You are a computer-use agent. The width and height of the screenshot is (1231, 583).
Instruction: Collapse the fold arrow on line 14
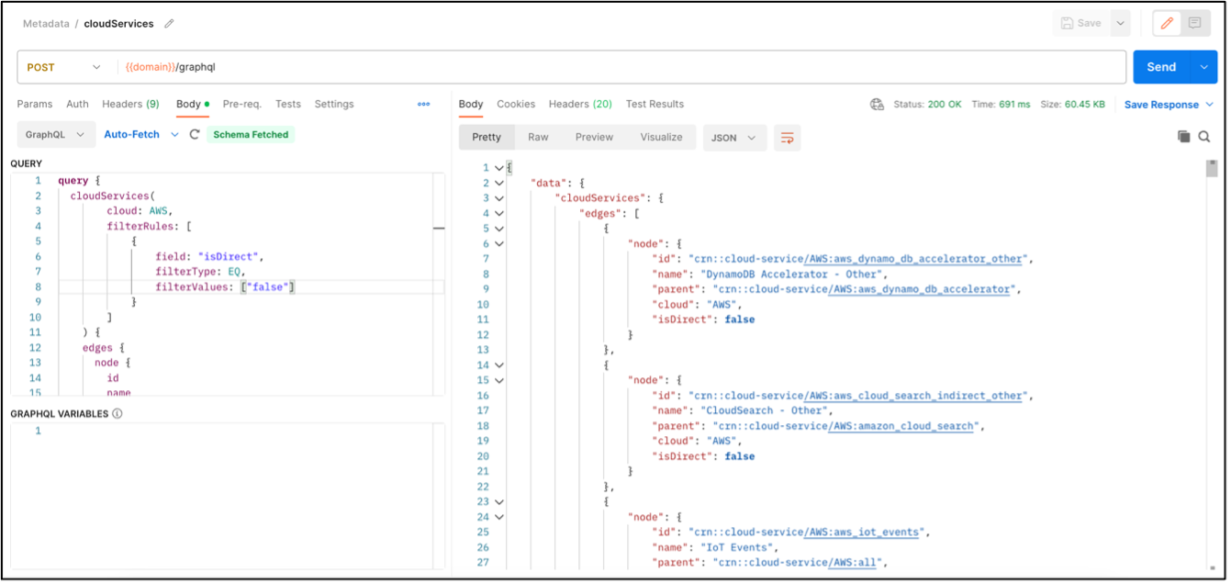(498, 365)
